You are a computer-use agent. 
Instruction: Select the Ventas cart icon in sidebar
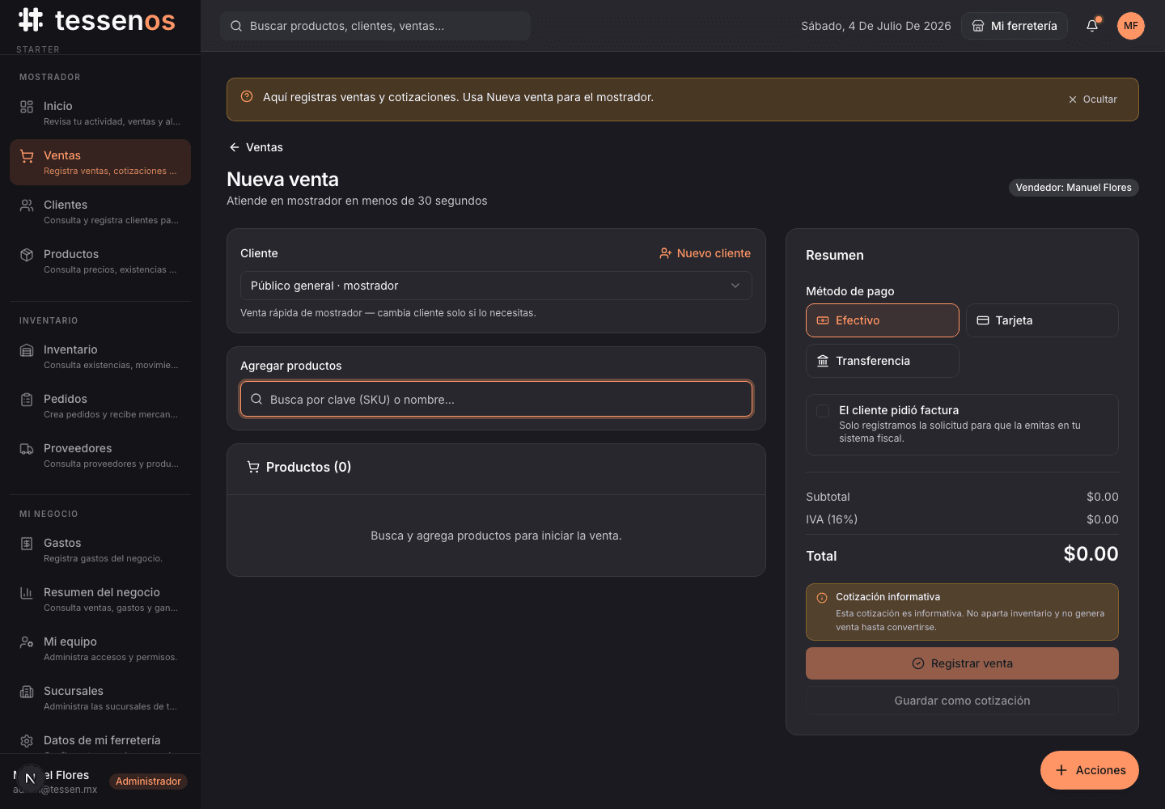pos(27,156)
